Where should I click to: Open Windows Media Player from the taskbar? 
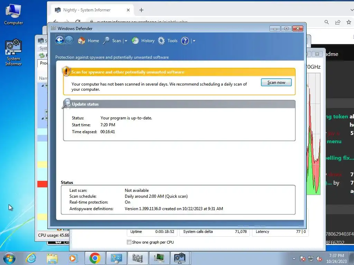[73, 258]
